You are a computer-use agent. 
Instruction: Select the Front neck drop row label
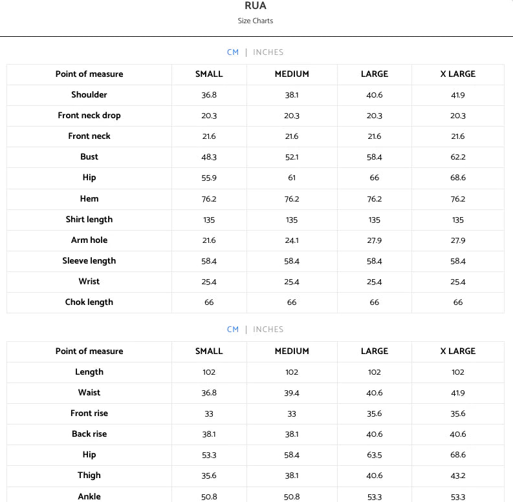click(89, 116)
